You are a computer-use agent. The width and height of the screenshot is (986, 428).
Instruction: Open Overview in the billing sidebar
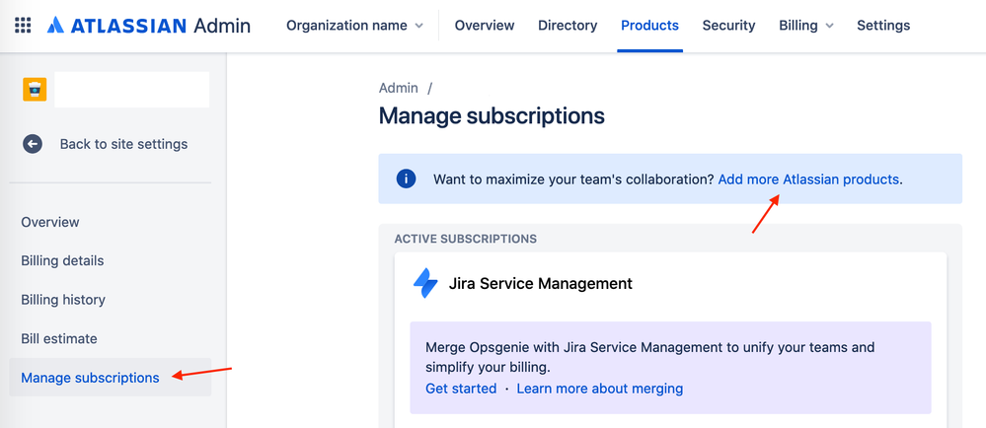point(50,223)
